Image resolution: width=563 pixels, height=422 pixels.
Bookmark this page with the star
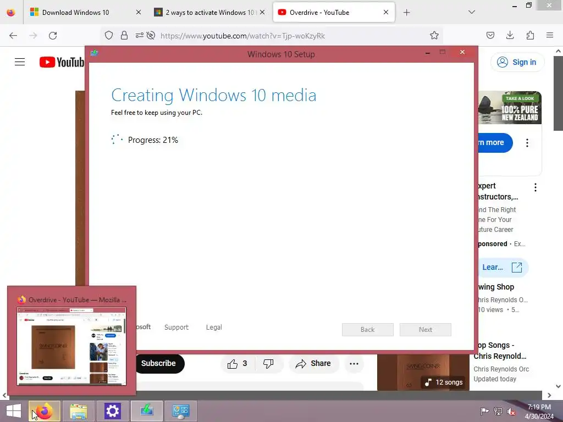434,36
